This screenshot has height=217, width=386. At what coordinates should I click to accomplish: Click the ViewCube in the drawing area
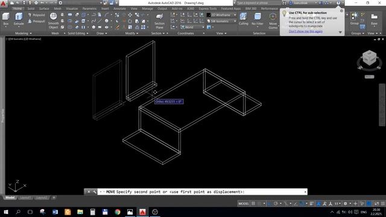(x=369, y=58)
